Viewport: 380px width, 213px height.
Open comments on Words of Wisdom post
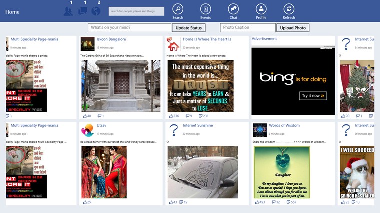[274, 202]
